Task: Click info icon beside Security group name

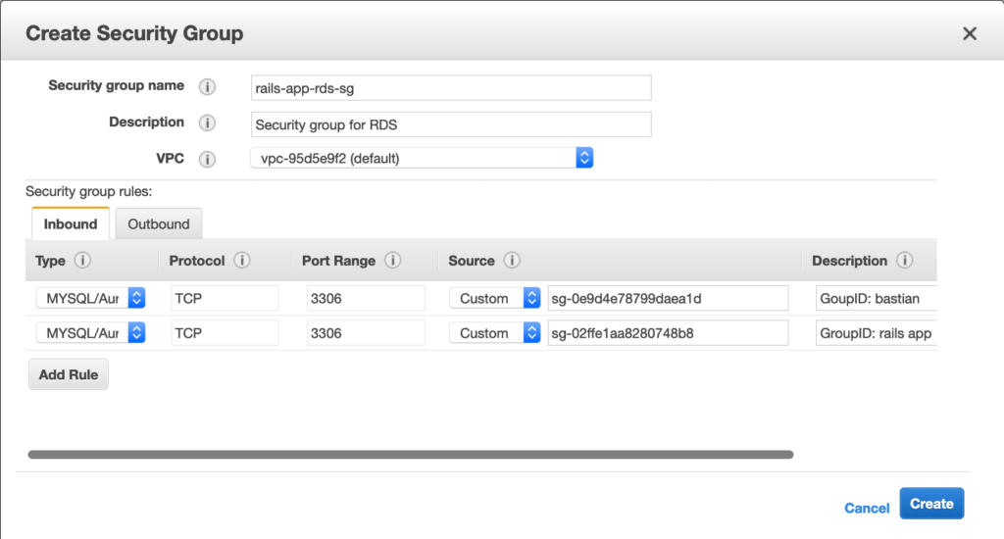Action: click(x=207, y=86)
